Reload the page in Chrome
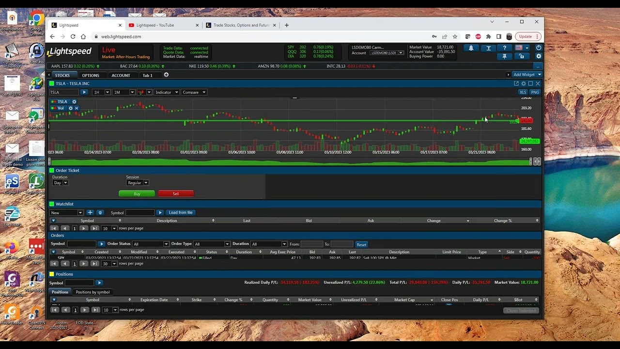 tap(73, 36)
